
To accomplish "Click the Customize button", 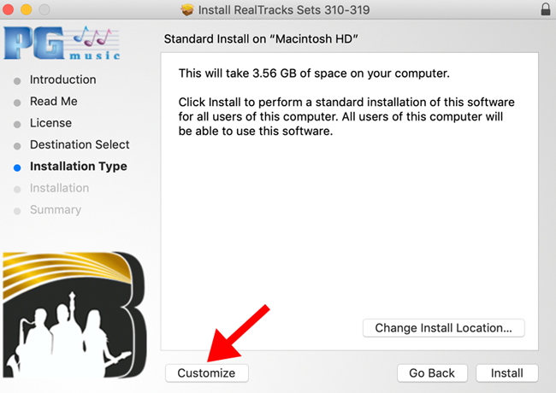I will 207,373.
